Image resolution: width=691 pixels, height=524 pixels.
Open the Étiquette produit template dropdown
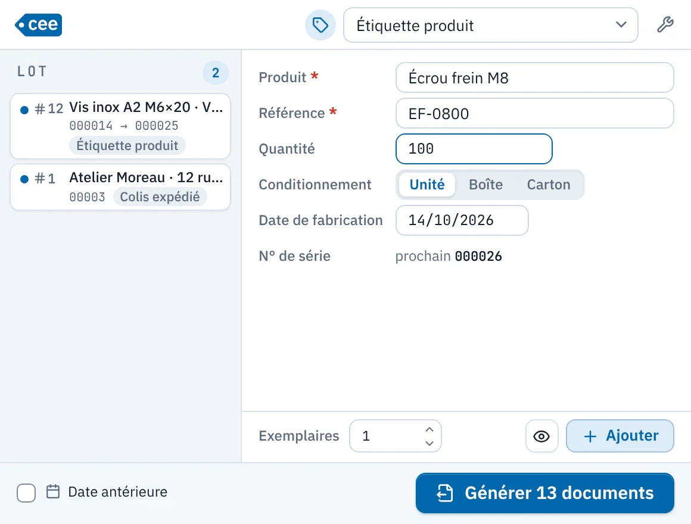(x=490, y=25)
